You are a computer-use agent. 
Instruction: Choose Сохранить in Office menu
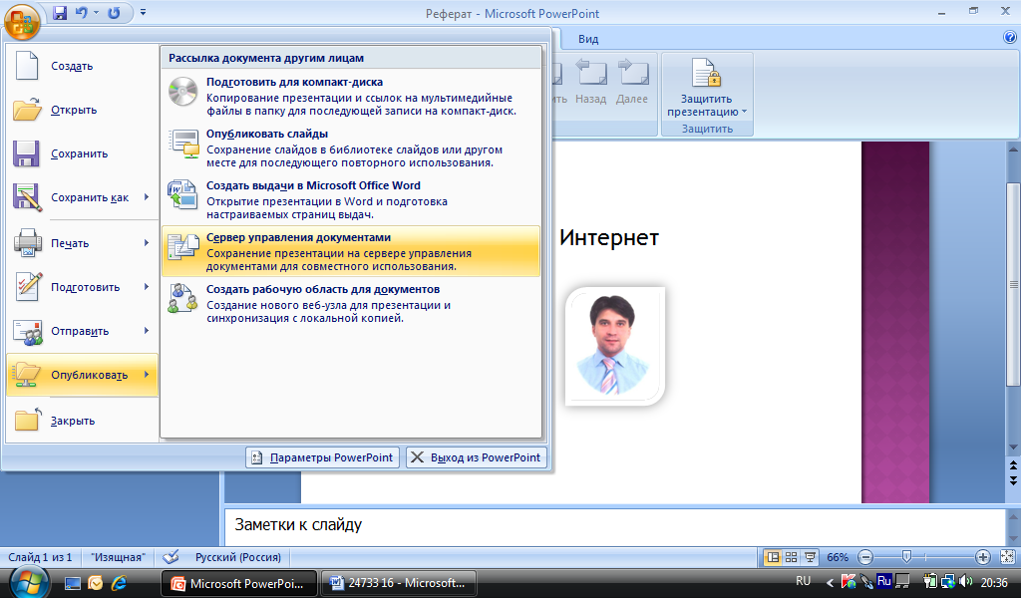[x=82, y=153]
